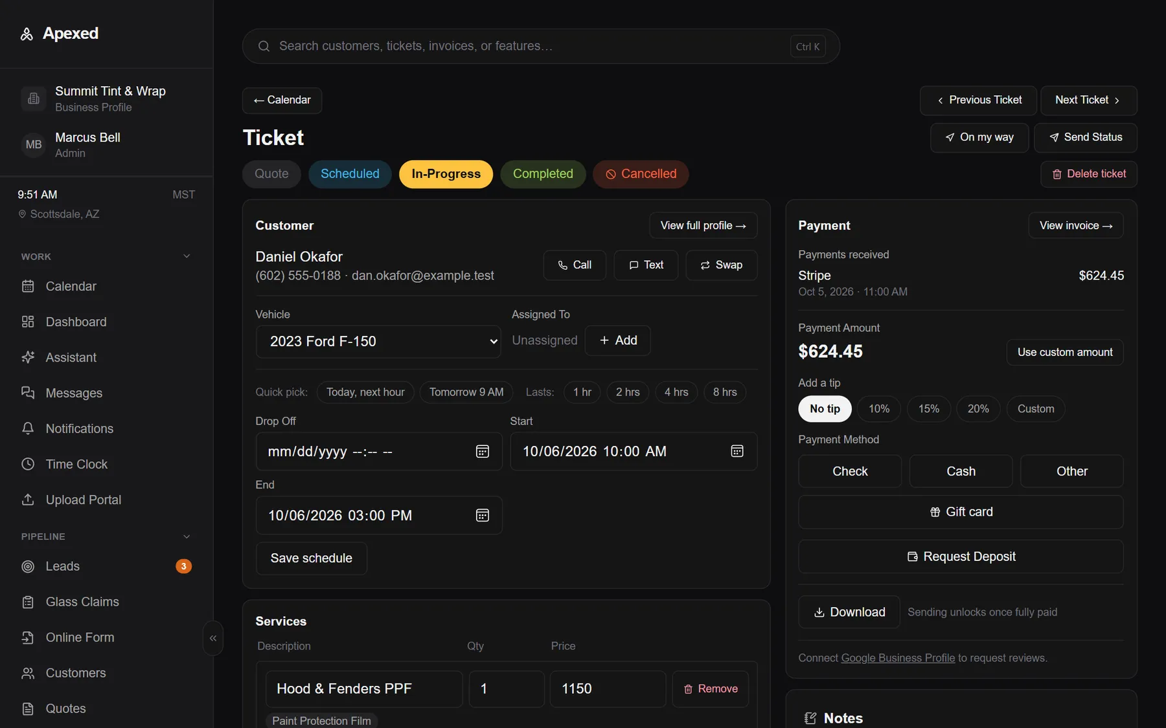Open the calendar picker in Start field
Screen dimensions: 1166x728
(737, 451)
